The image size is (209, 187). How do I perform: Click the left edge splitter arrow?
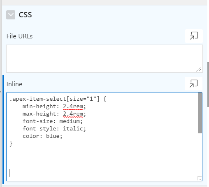(x=0, y=92)
